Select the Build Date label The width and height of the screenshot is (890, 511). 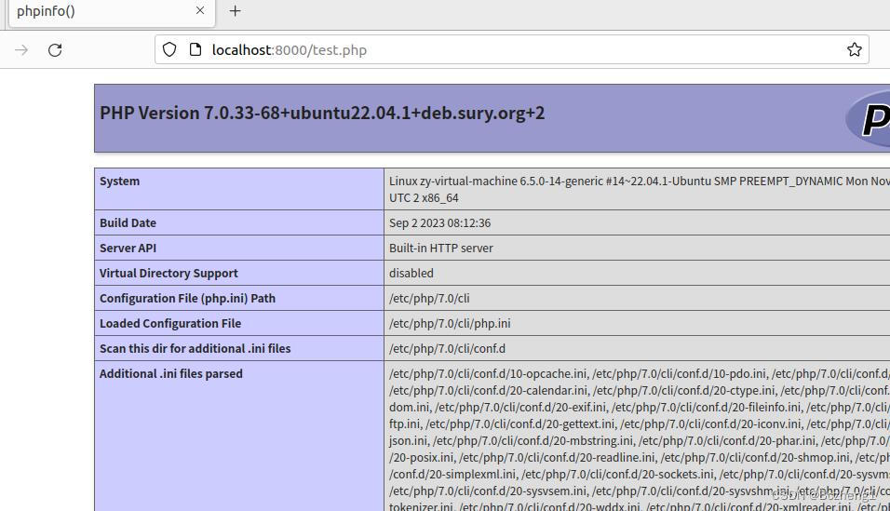pos(128,223)
